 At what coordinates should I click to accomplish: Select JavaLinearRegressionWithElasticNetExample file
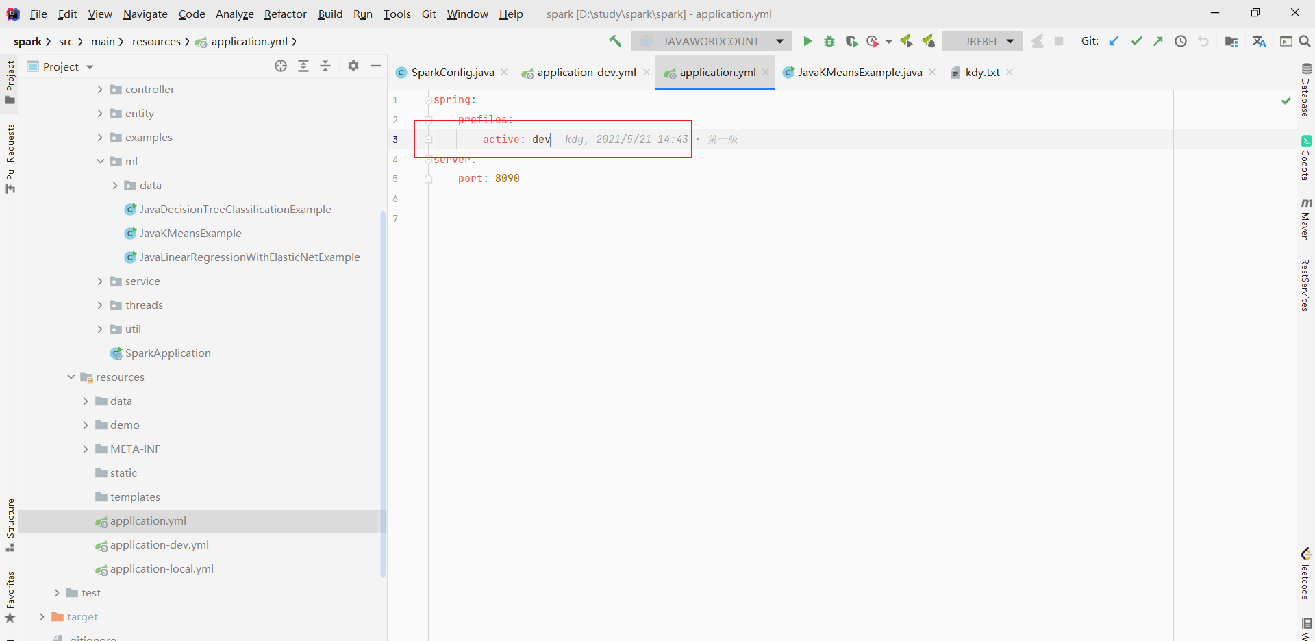[x=249, y=257]
